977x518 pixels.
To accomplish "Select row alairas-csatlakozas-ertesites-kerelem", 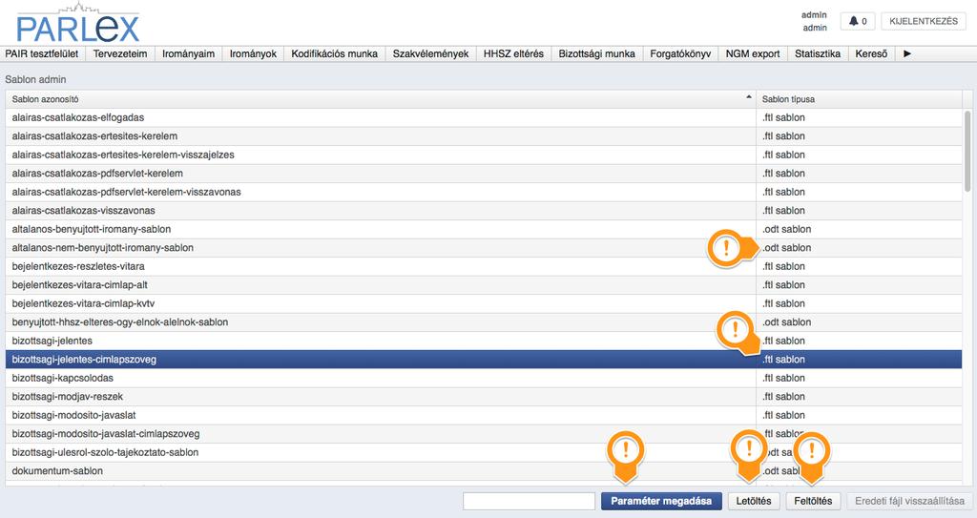I will pyautogui.click(x=484, y=136).
